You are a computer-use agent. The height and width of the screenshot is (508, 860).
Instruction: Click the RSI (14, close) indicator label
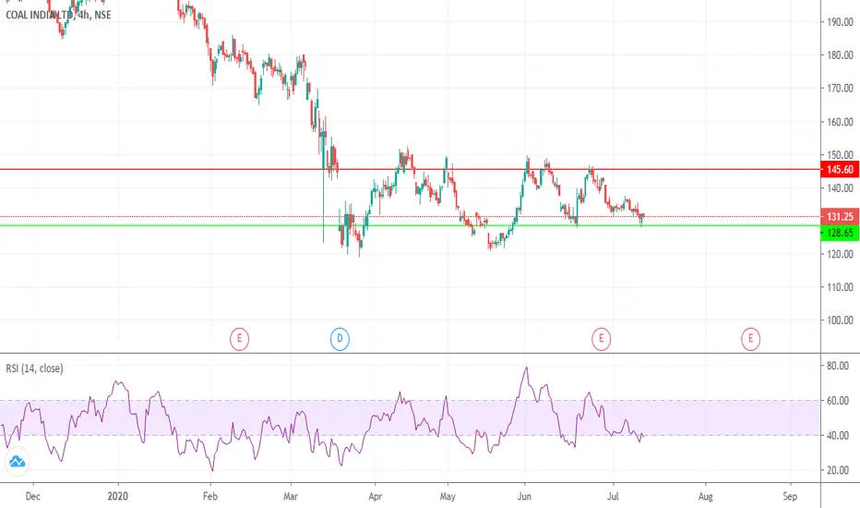coord(34,369)
